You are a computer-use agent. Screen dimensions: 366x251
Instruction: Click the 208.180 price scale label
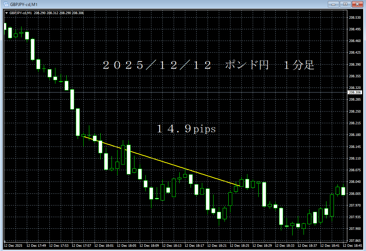[x=355, y=135]
